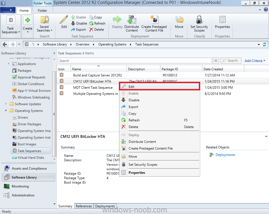The width and height of the screenshot is (269, 214).
Task: Click Enable in the ribbon
Action: pos(79,17)
